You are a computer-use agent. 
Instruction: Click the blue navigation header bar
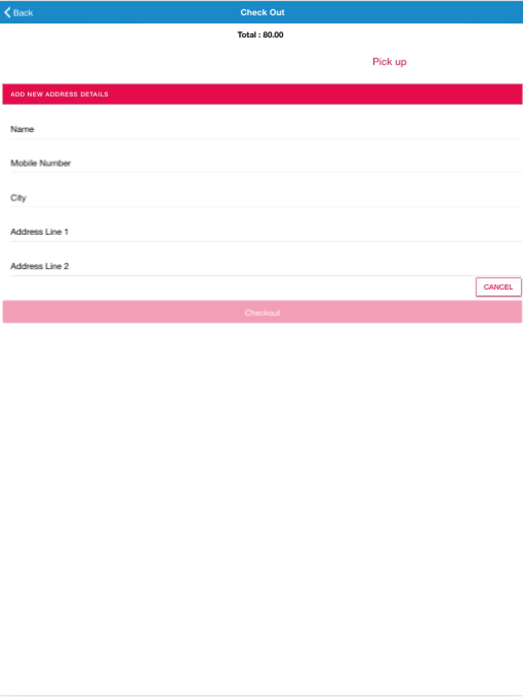tap(261, 12)
